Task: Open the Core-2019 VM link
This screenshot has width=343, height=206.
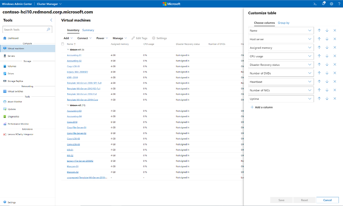Action: coord(72,122)
